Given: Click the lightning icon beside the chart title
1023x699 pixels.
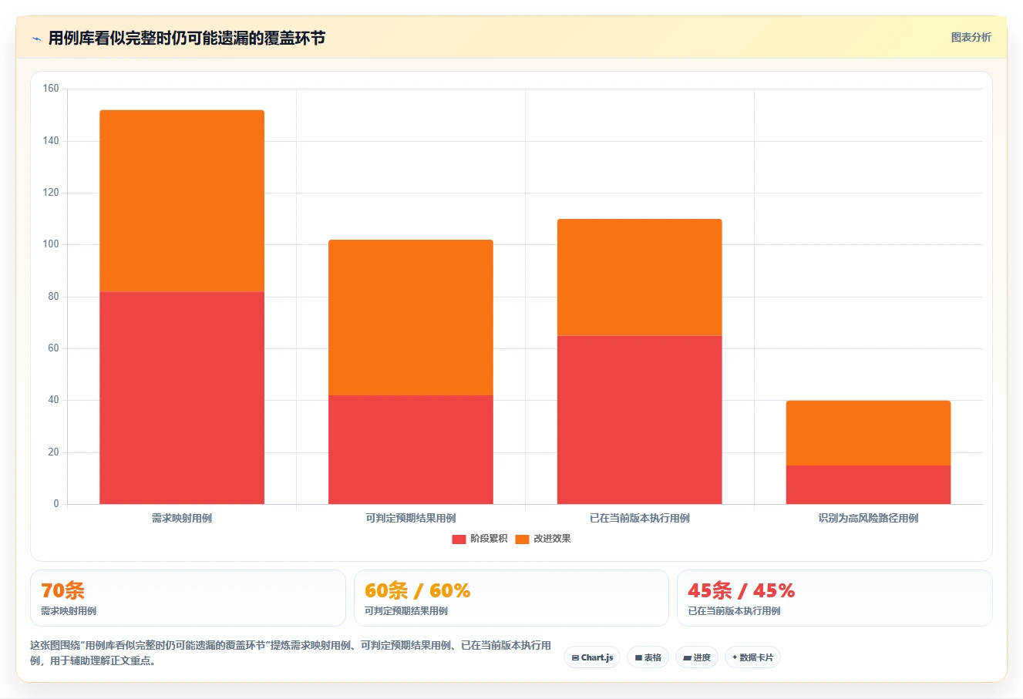Looking at the screenshot, I should (36, 39).
